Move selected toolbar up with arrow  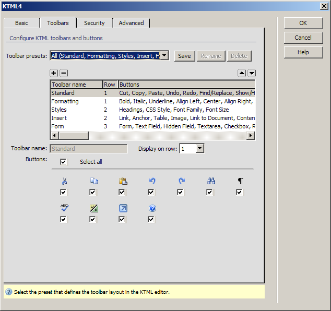242,73
